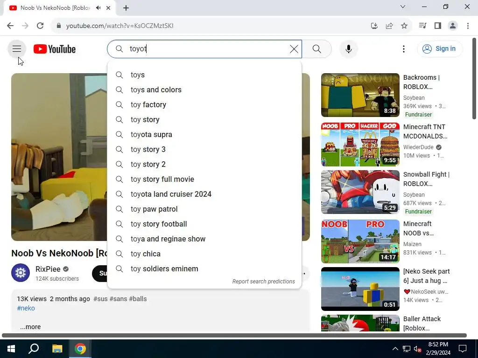The image size is (478, 358).
Task: Mute the tab via speaker icon
Action: click(x=98, y=8)
